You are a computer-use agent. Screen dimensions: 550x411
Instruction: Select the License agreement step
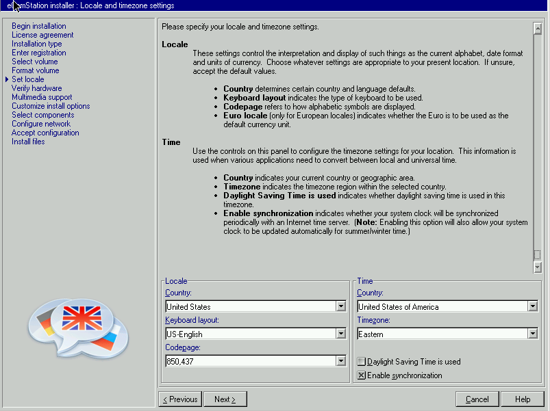(42, 34)
